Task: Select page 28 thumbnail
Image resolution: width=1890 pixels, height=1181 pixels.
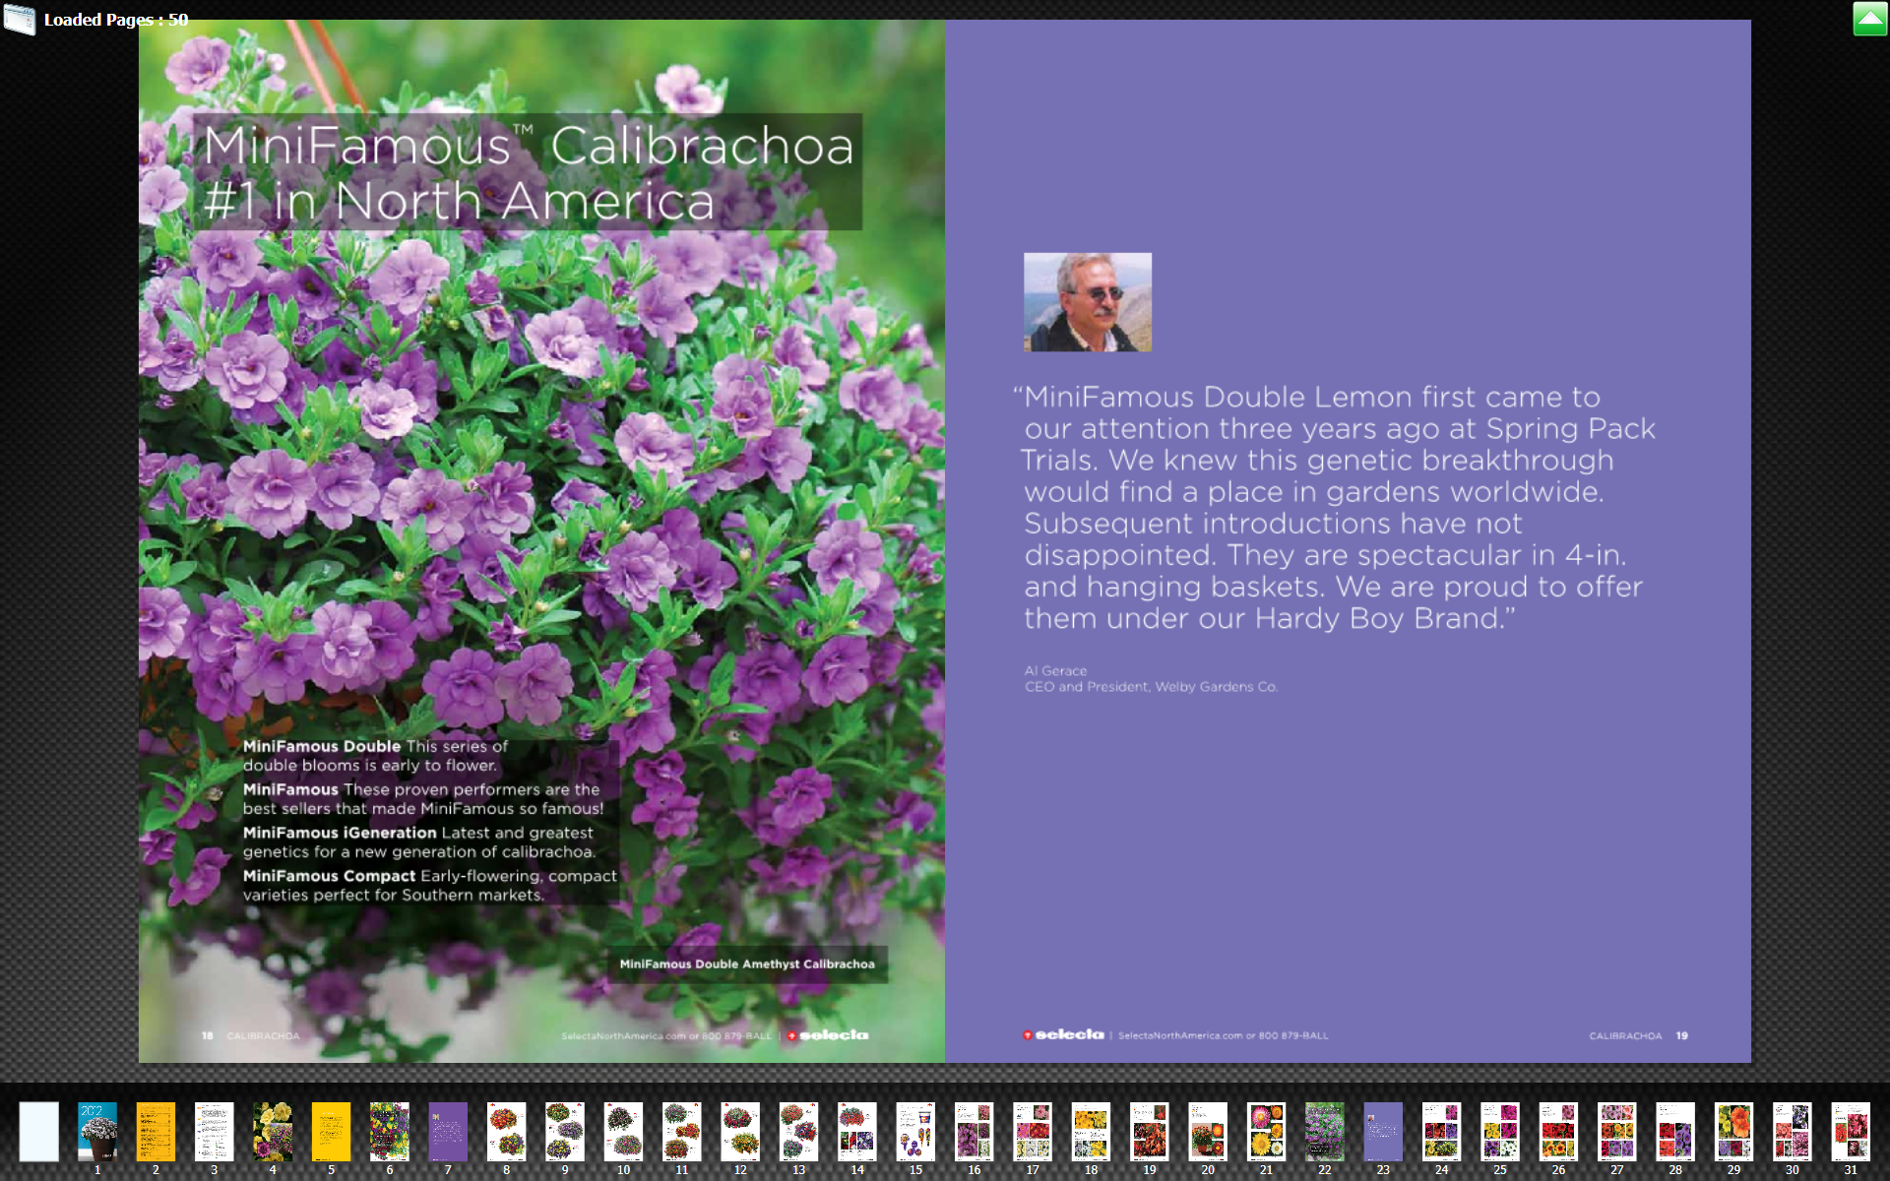Action: coord(1675,1132)
